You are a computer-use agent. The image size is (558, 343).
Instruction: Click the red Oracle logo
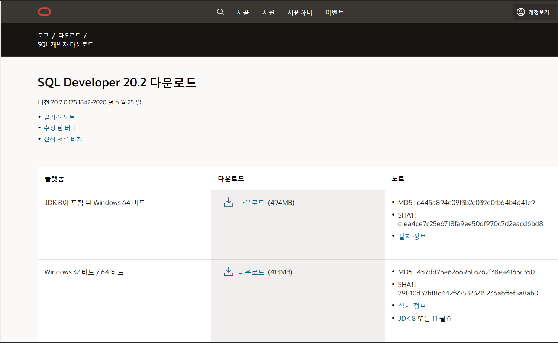tap(44, 12)
